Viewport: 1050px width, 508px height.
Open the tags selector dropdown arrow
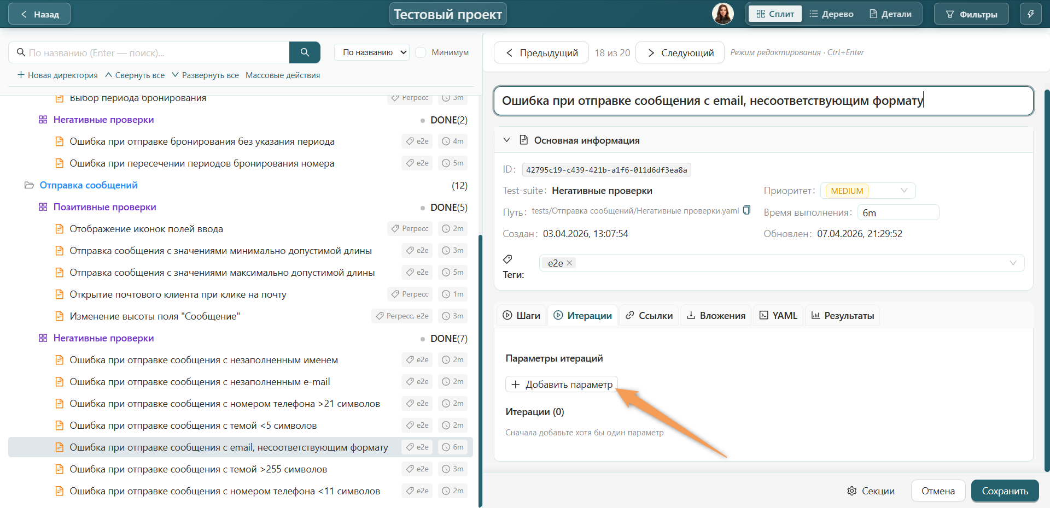click(1013, 263)
